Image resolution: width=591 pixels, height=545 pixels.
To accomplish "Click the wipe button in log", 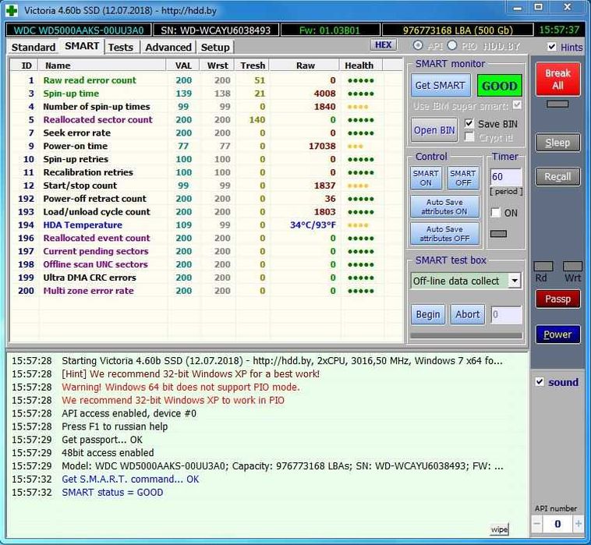I will (500, 529).
